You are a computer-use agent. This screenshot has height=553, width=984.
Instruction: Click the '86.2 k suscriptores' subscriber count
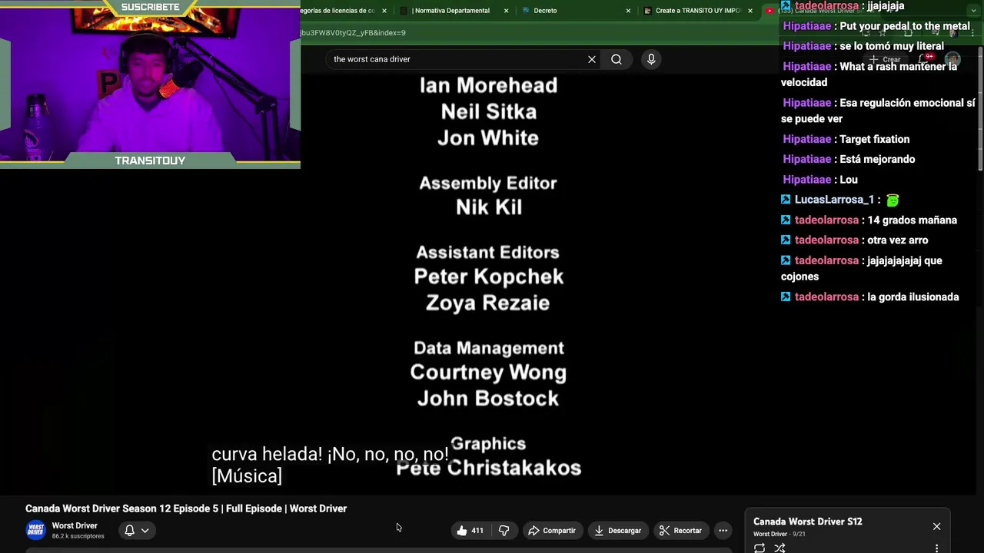tap(78, 536)
